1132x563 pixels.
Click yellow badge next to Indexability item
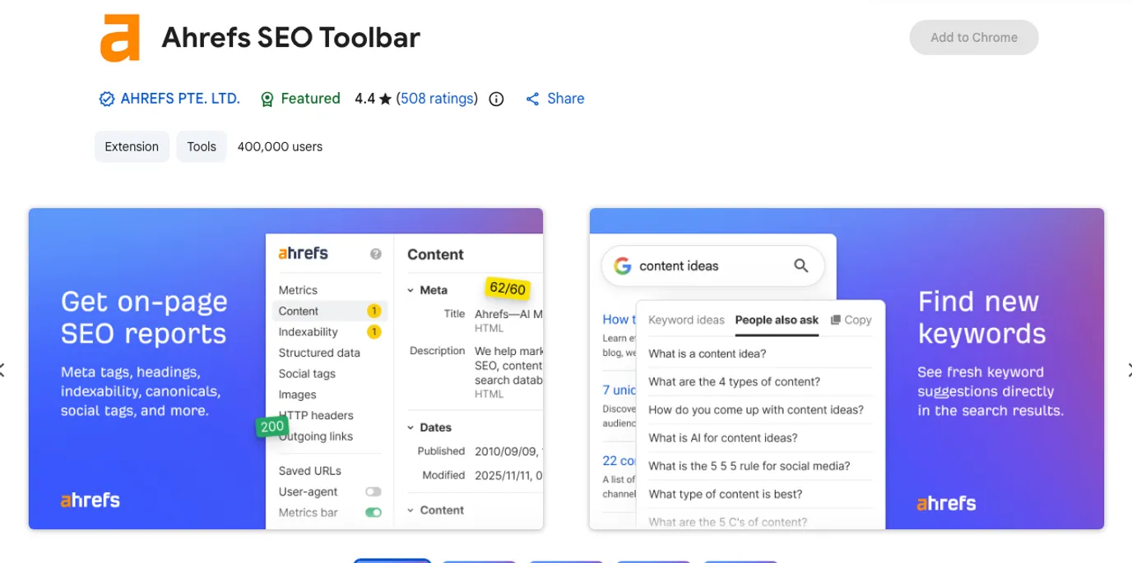click(x=373, y=332)
